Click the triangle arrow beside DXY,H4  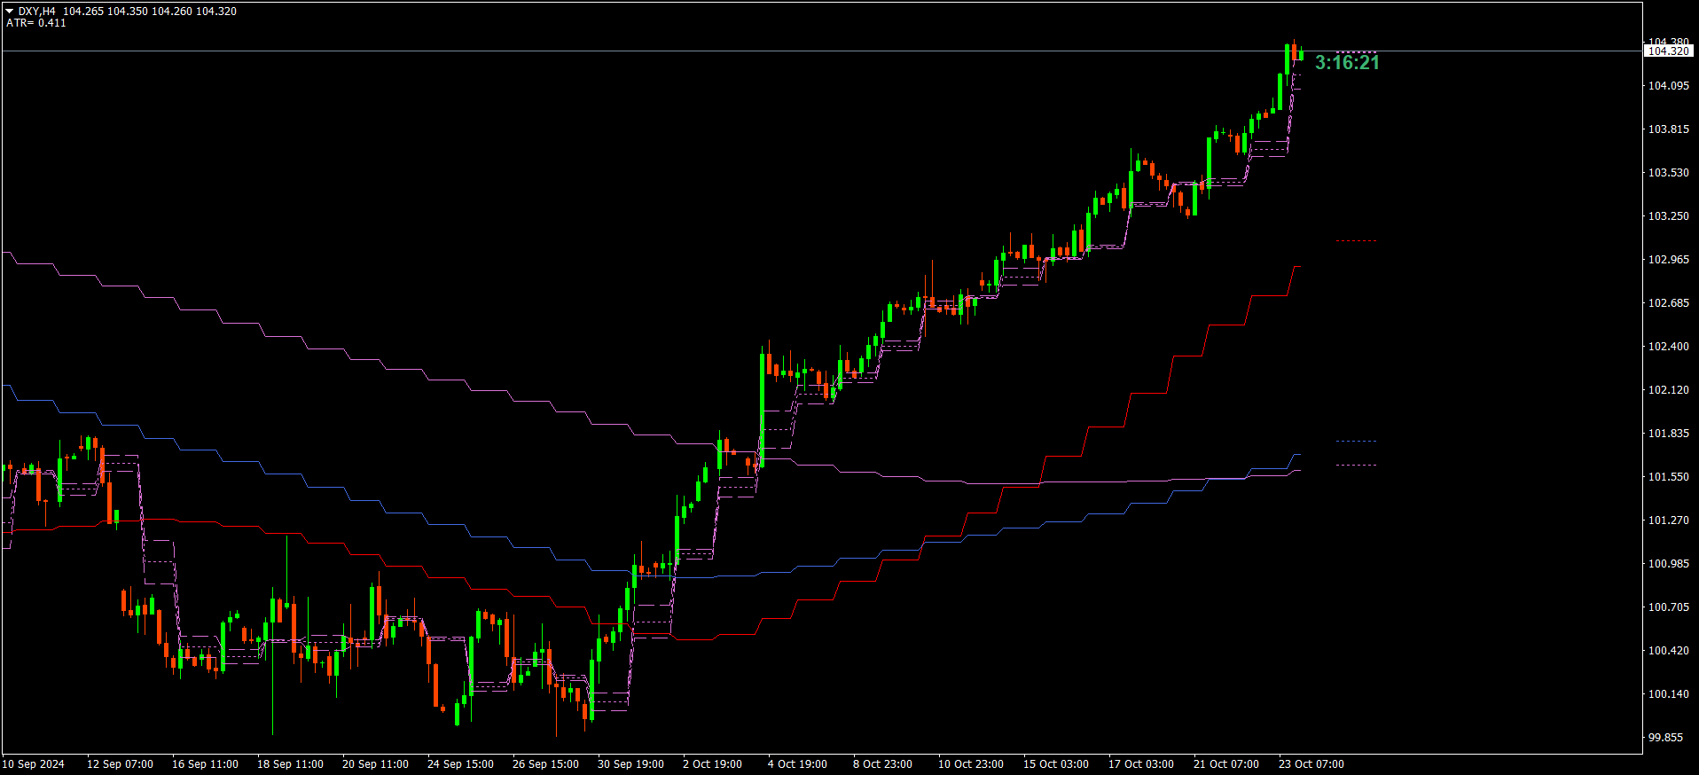tap(10, 12)
